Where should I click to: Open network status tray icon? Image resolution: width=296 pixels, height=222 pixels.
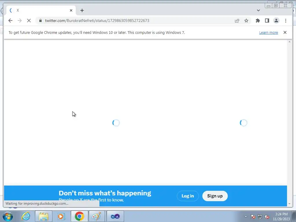coord(260,217)
